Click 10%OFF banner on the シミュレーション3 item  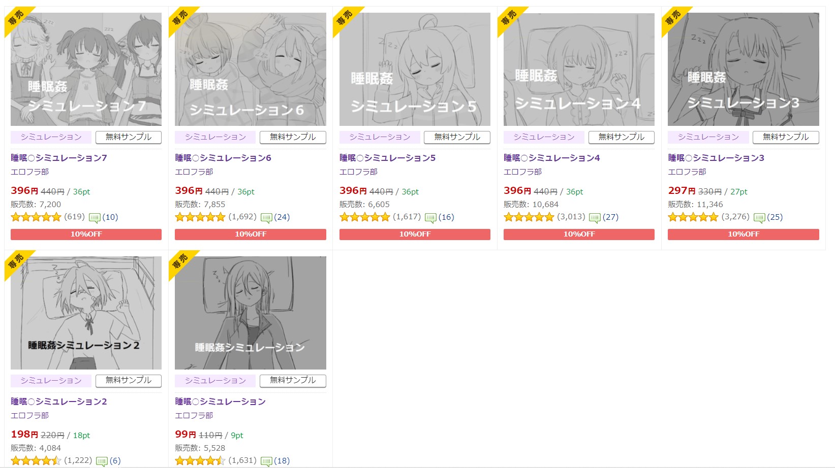coord(743,234)
